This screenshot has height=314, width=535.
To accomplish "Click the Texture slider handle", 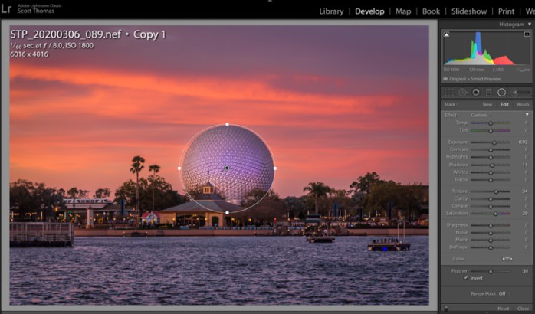I will tap(496, 191).
